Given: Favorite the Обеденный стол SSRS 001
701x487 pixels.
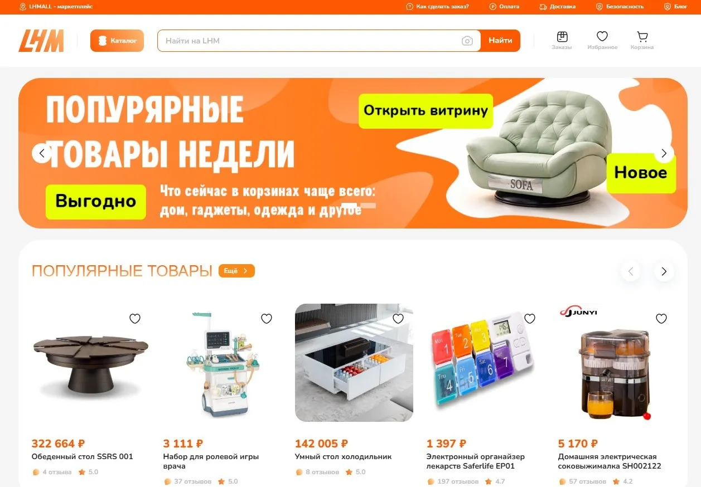Looking at the screenshot, I should pyautogui.click(x=135, y=319).
